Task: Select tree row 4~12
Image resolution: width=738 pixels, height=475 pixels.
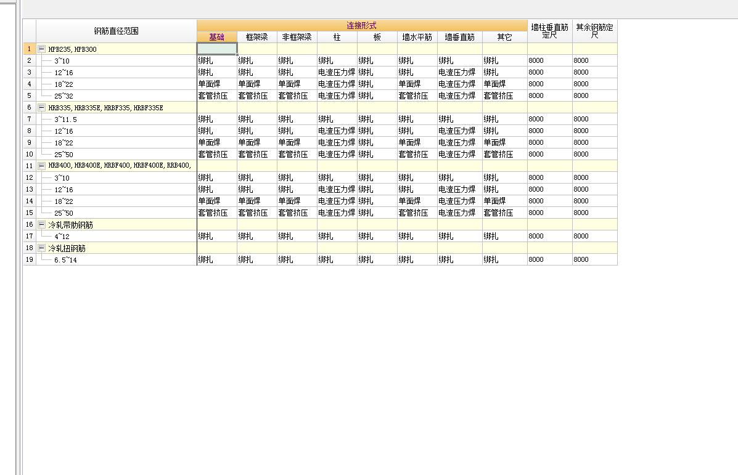Action: [62, 237]
